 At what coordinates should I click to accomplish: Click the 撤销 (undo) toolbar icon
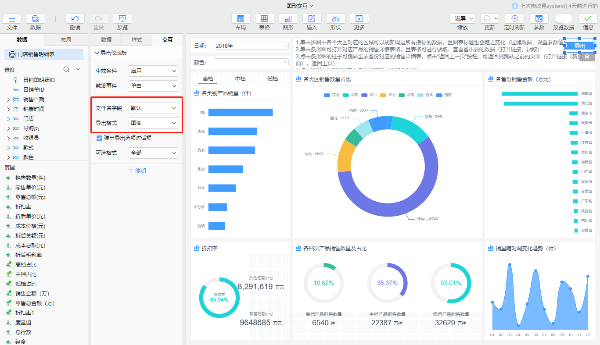pyautogui.click(x=75, y=18)
